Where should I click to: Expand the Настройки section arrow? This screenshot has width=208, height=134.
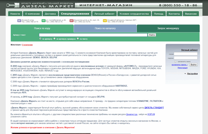point(185,73)
